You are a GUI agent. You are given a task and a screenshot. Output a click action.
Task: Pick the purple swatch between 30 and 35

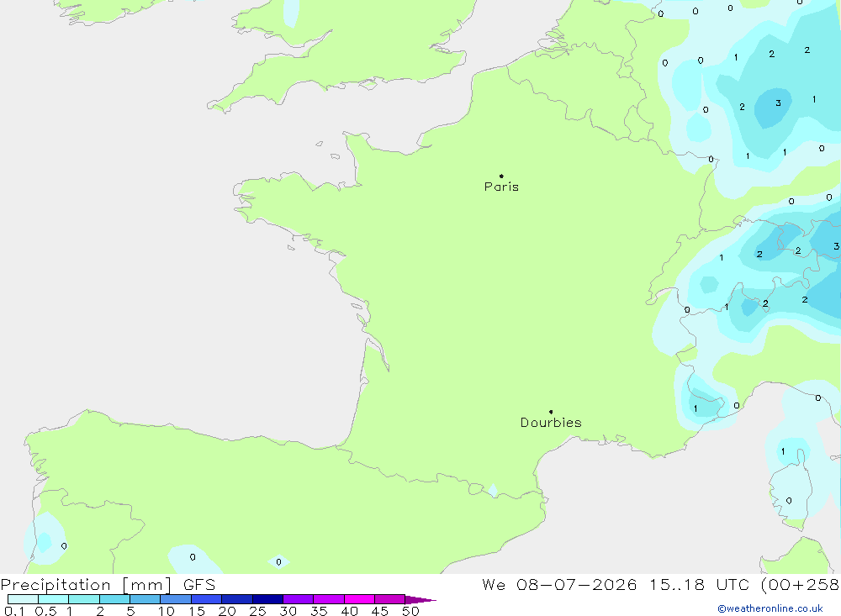pyautogui.click(x=299, y=599)
